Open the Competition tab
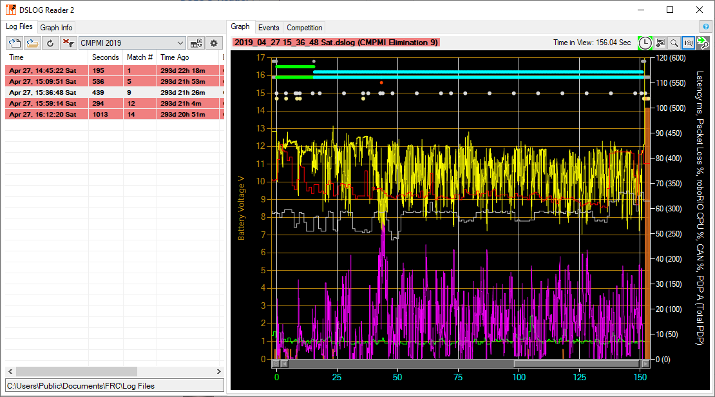715x397 pixels. 304,28
